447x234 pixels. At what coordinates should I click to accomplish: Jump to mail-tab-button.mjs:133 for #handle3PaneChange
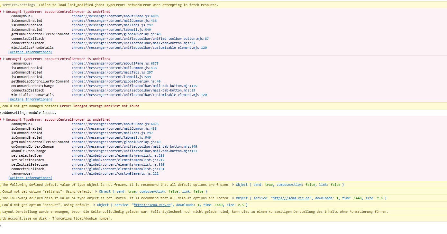tap(134, 151)
